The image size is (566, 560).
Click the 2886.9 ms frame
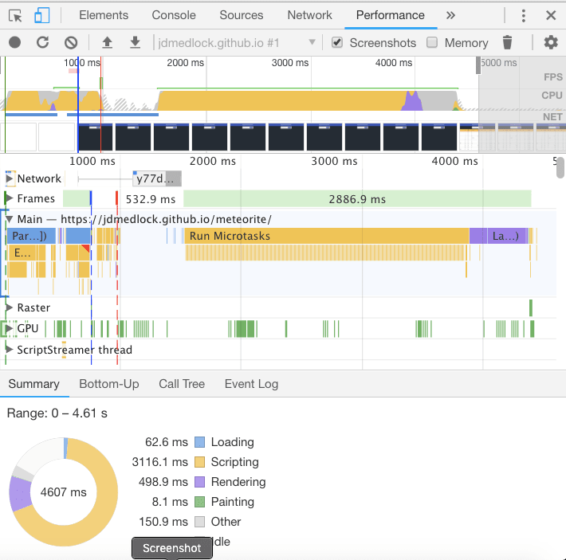pos(357,199)
